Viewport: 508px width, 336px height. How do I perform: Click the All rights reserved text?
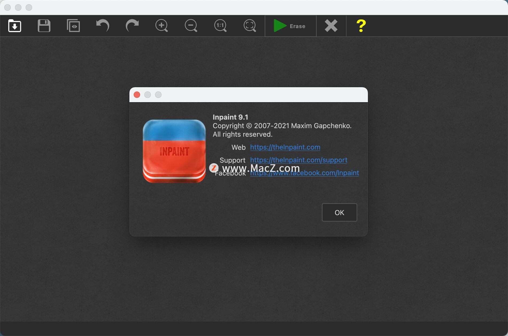coord(243,134)
